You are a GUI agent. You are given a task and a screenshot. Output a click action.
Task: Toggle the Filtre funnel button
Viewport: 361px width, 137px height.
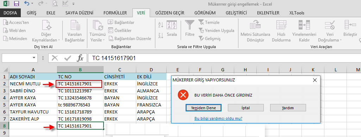190,29
